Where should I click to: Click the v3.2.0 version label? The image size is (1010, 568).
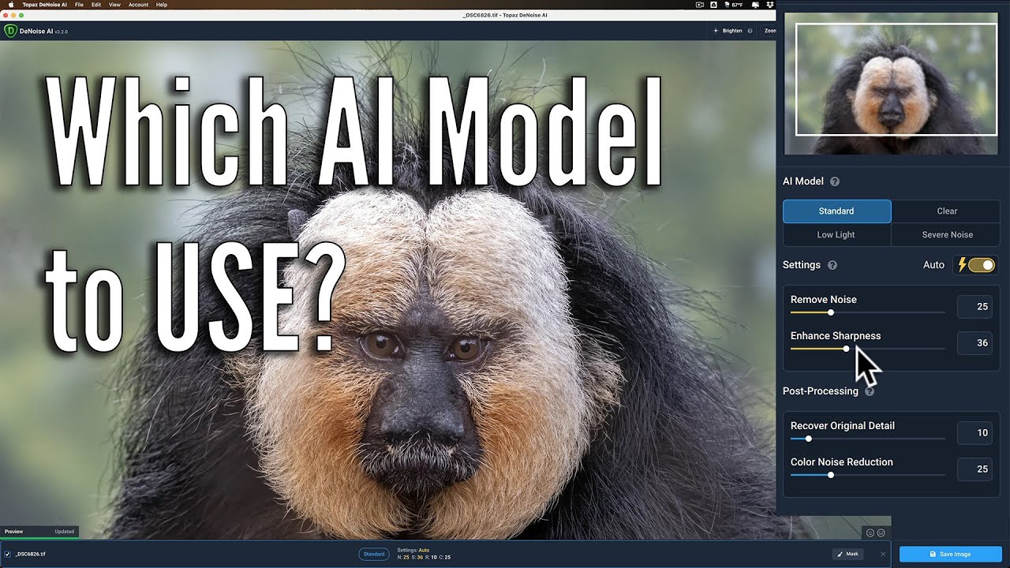(61, 32)
